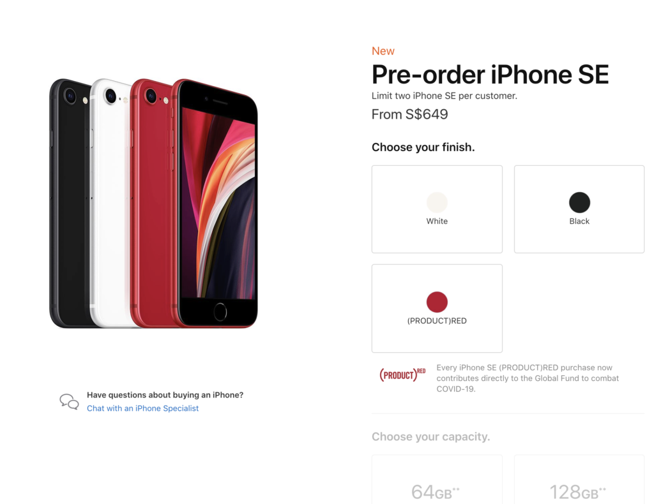
Task: Choose the finish option labeled White
Action: pos(437,209)
